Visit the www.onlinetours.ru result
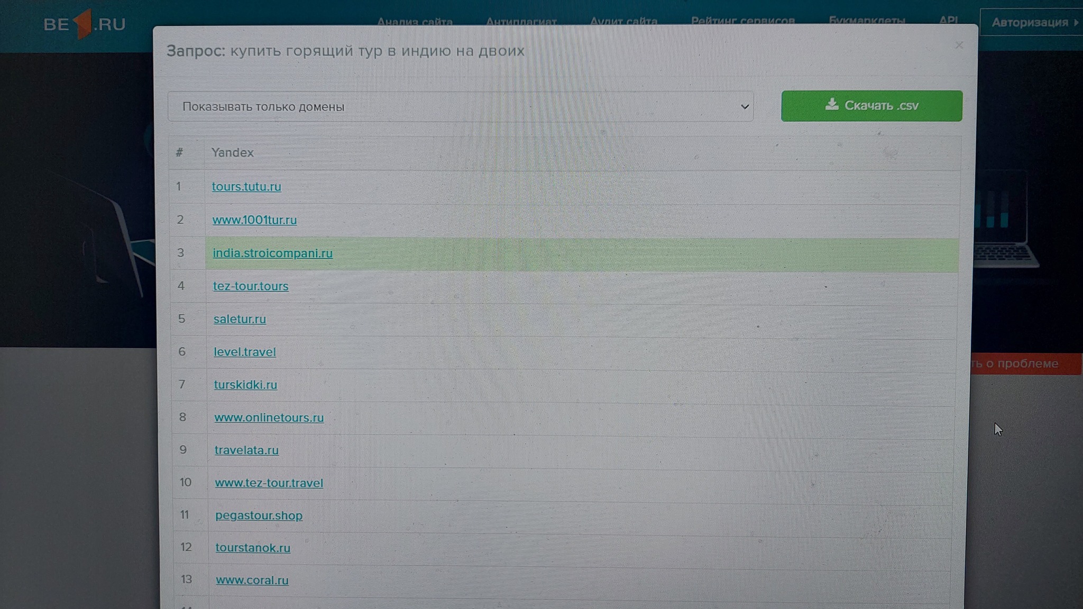Image resolution: width=1083 pixels, height=609 pixels. (x=269, y=417)
